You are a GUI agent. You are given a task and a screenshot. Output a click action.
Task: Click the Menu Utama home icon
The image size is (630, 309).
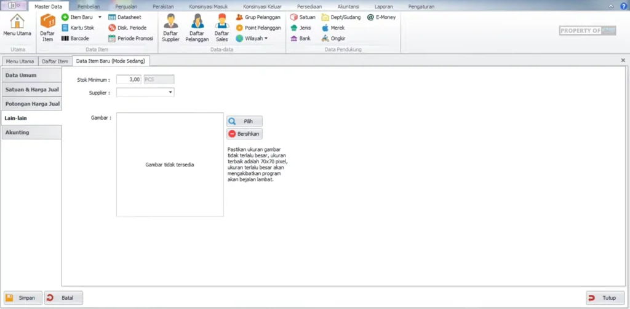click(x=17, y=27)
